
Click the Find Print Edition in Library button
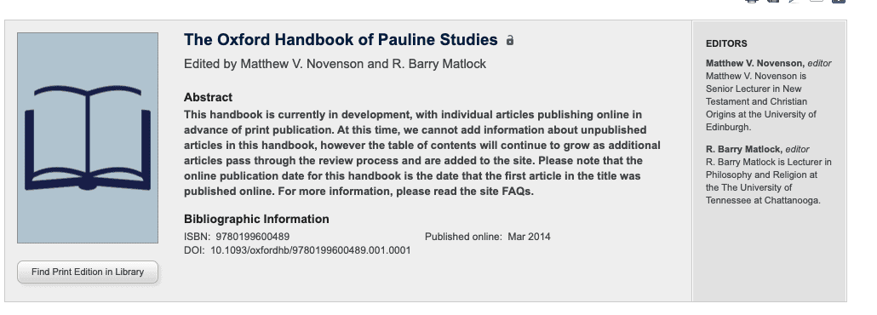pos(88,272)
